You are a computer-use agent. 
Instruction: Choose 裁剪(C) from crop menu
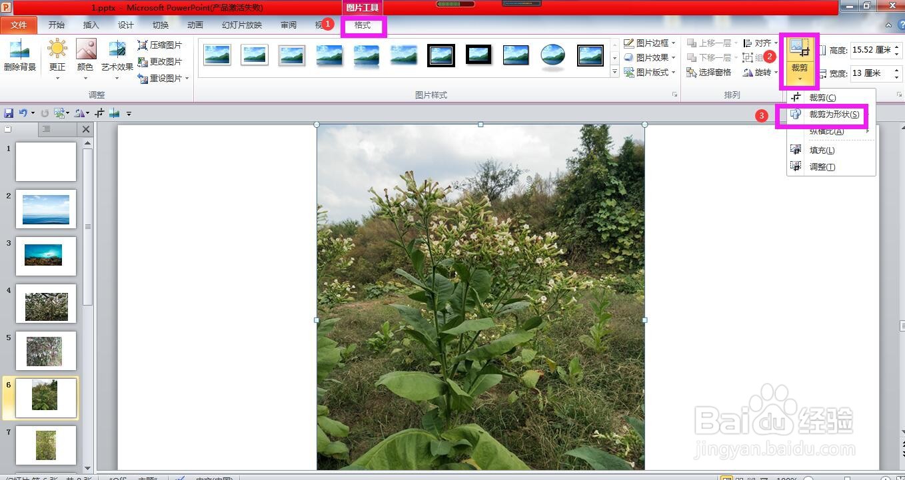(x=830, y=98)
